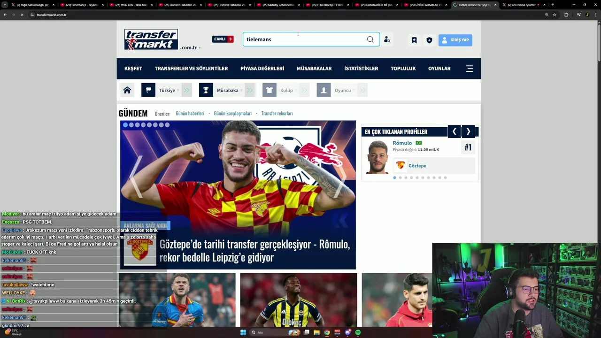
Task: Open news thumbnail of player in red-blue kit
Action: pos(177,300)
